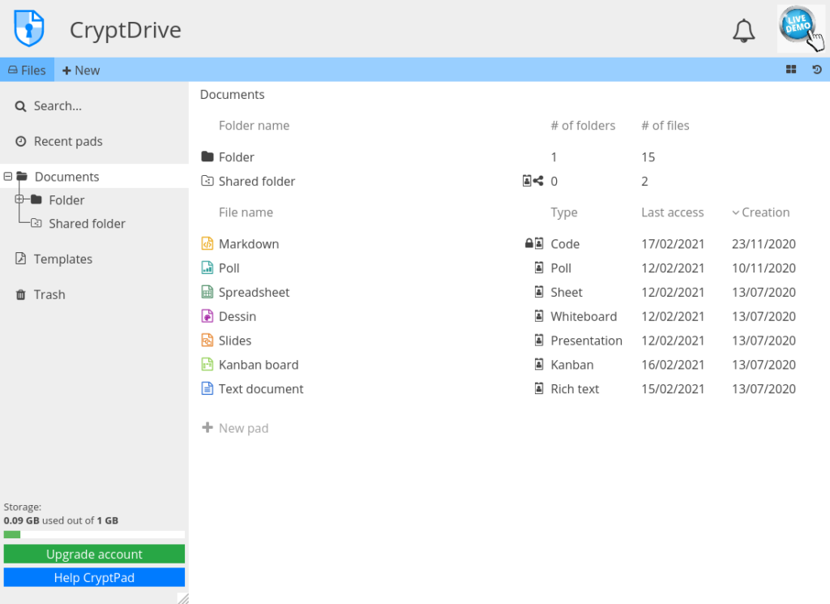830x604 pixels.
Task: Click the Slides file name
Action: point(235,341)
